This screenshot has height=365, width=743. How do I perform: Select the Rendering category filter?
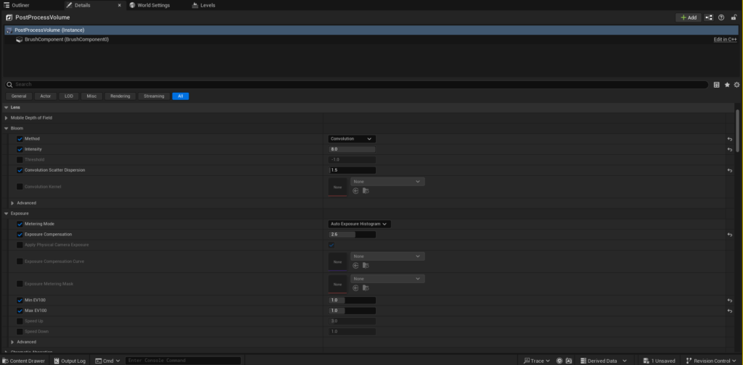coord(120,96)
